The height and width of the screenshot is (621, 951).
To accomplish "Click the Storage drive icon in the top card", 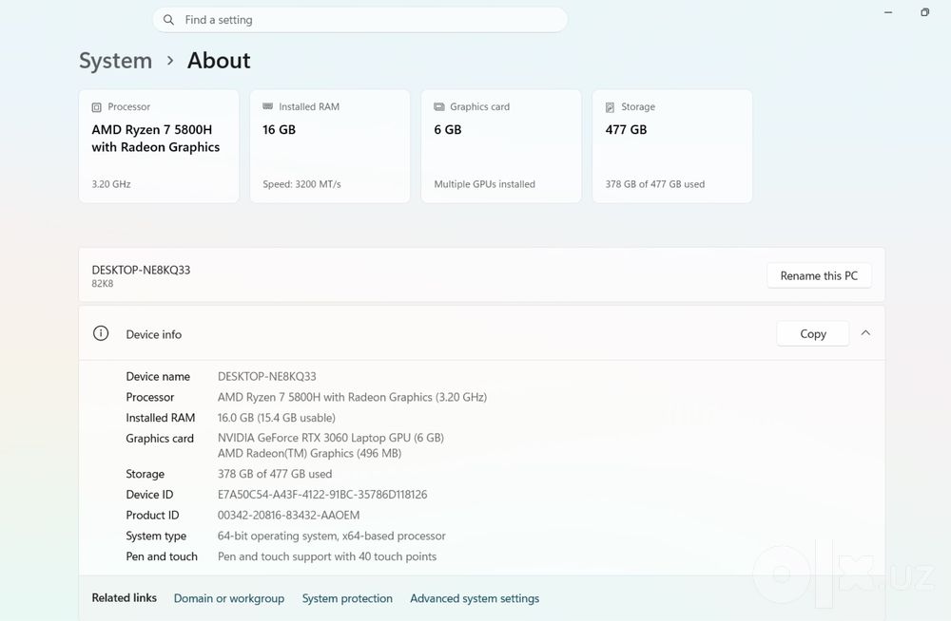I will click(x=610, y=107).
